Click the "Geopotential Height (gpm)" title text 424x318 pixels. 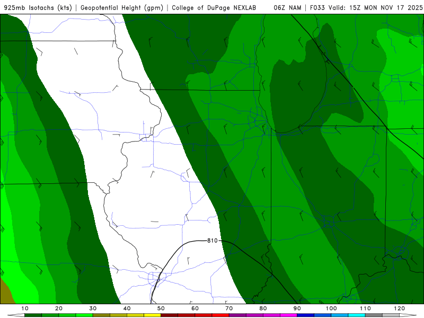tap(122, 7)
